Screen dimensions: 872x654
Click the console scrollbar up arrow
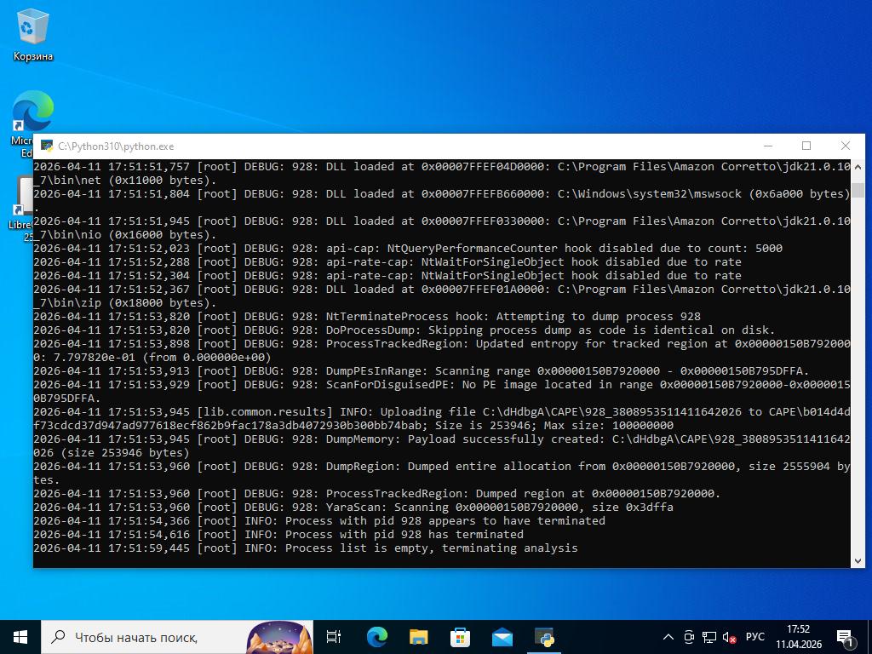coord(858,166)
